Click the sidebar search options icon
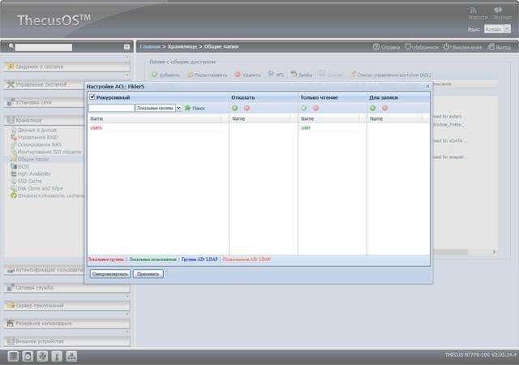This screenshot has height=365, width=519. [127, 47]
